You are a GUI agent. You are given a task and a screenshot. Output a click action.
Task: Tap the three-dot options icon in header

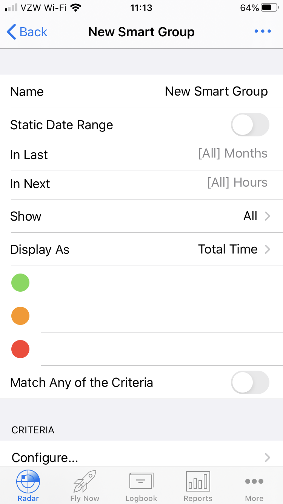coord(263,31)
